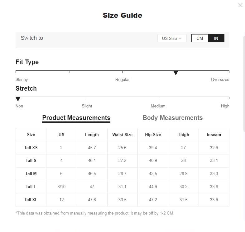The image size is (245, 232).
Task: Click the Waist Size column header
Action: [x=122, y=135]
